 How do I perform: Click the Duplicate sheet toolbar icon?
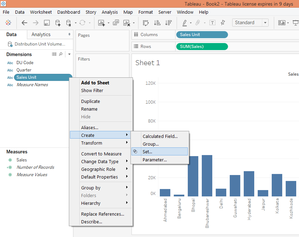(x=116, y=23)
